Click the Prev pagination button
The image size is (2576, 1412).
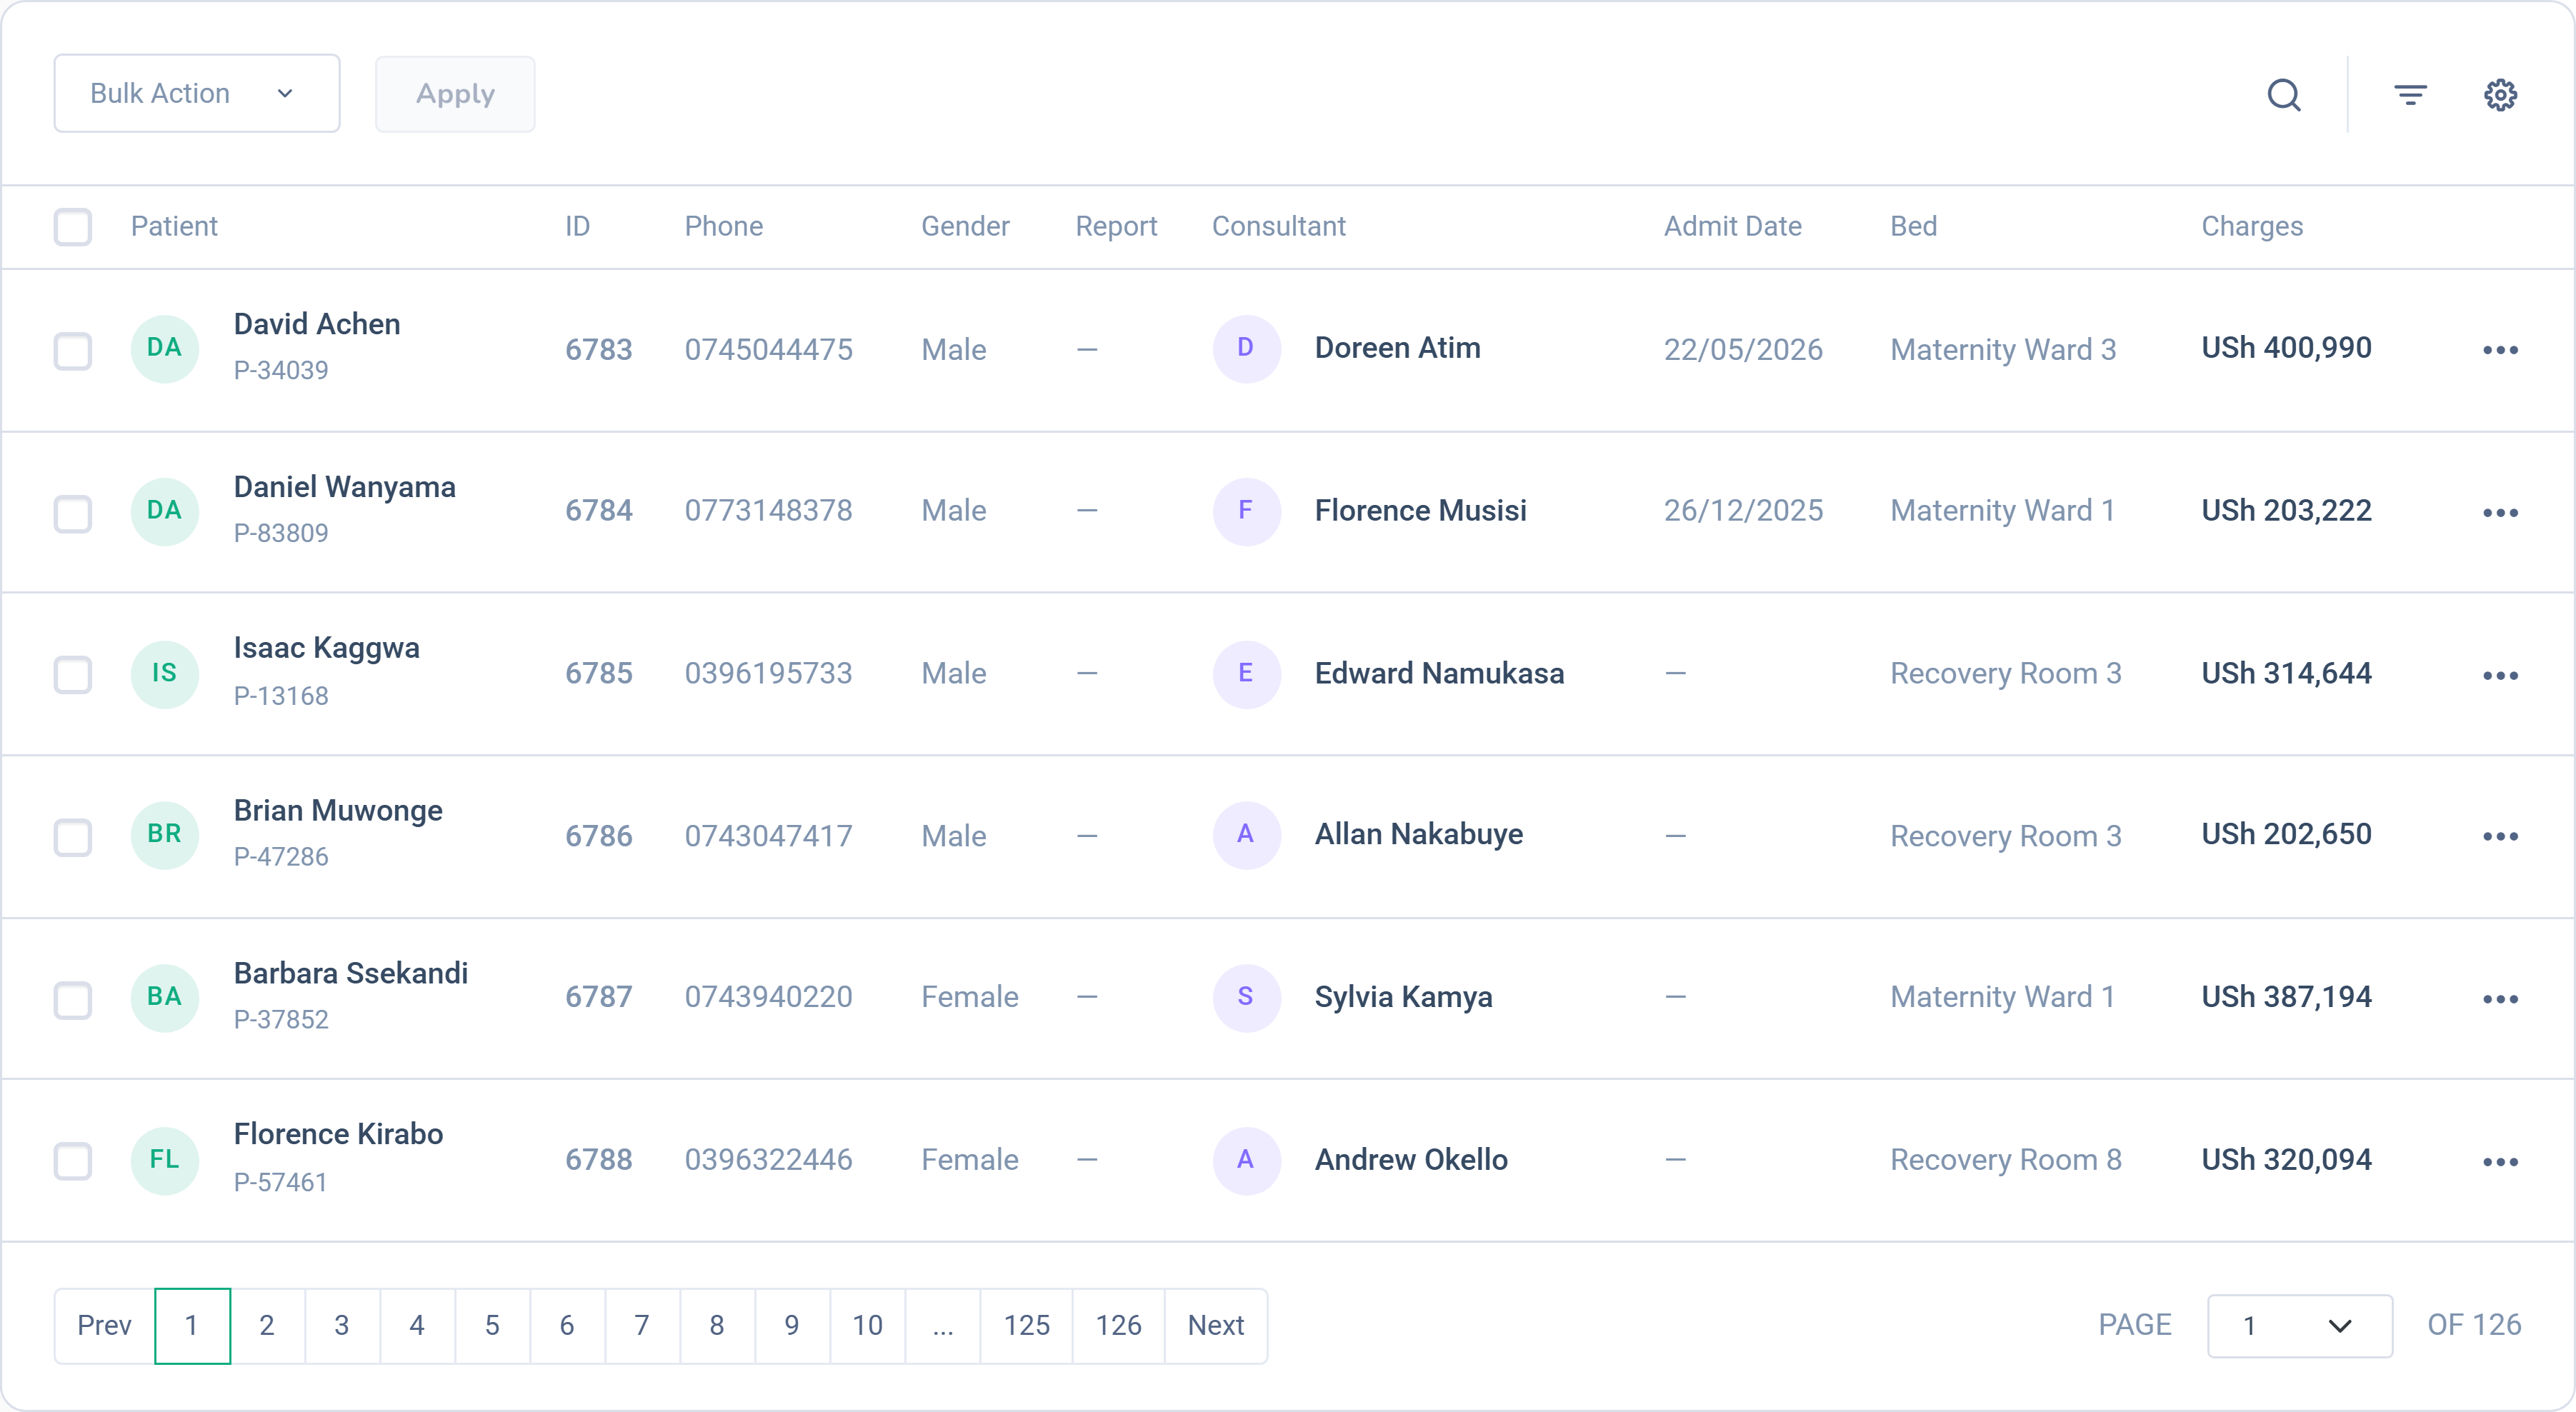tap(105, 1326)
